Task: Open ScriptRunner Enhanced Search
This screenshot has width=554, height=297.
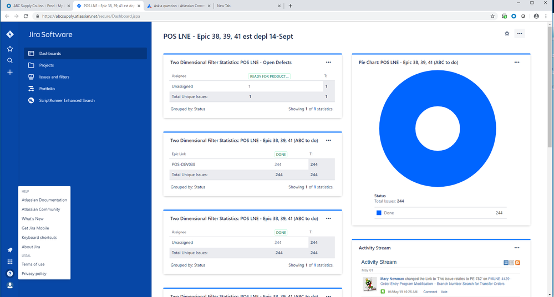Action: click(x=85, y=100)
